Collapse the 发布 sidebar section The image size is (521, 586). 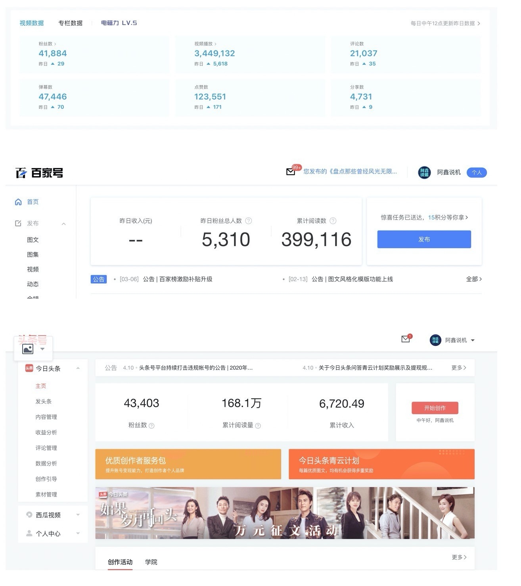click(64, 224)
